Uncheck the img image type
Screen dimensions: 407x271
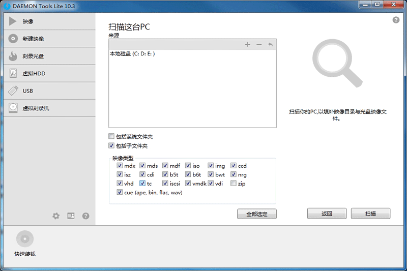(211, 165)
